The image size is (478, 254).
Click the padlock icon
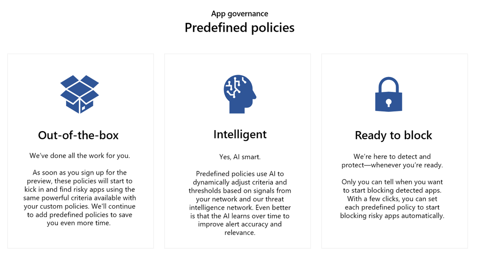(389, 94)
